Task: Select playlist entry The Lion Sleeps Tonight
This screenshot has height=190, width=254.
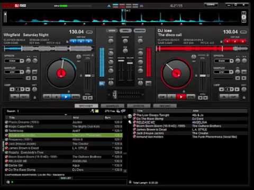Action: pos(190,115)
